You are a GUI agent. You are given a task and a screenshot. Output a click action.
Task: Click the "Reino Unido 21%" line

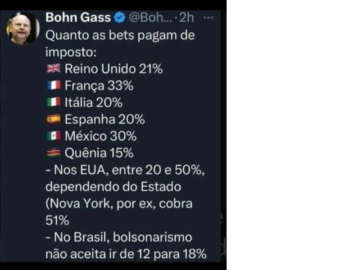pos(114,69)
